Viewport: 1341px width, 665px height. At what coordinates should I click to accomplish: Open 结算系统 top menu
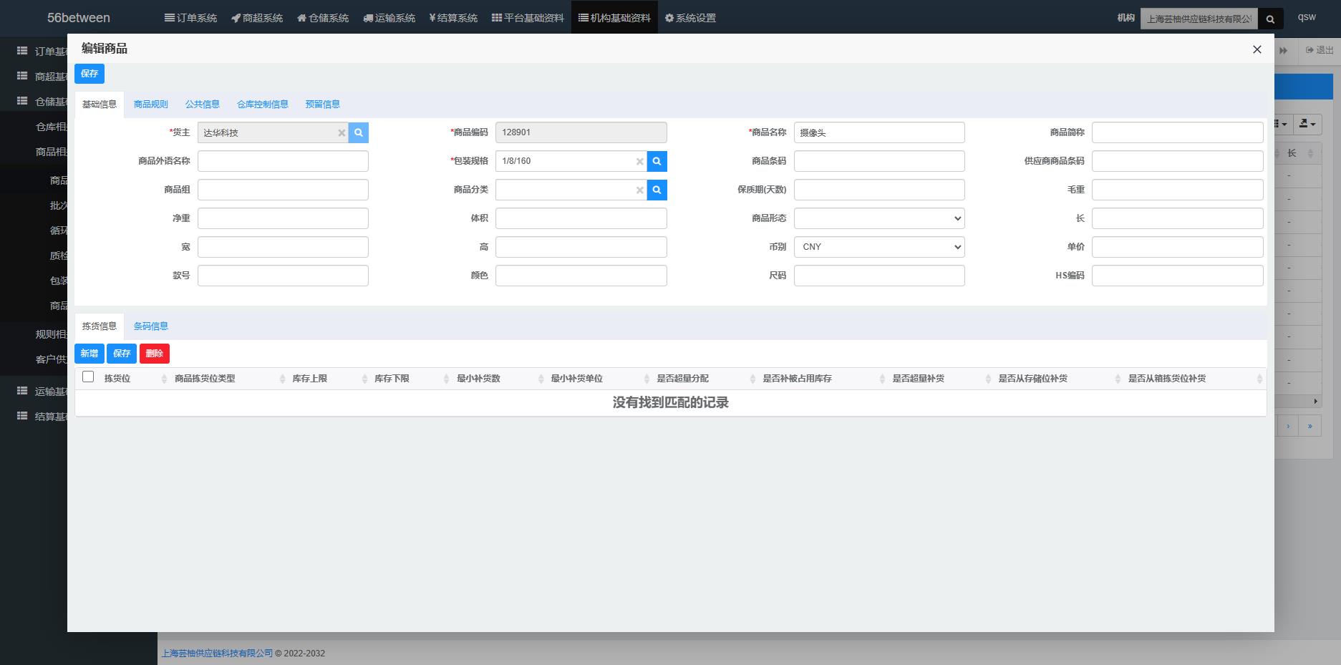[453, 18]
